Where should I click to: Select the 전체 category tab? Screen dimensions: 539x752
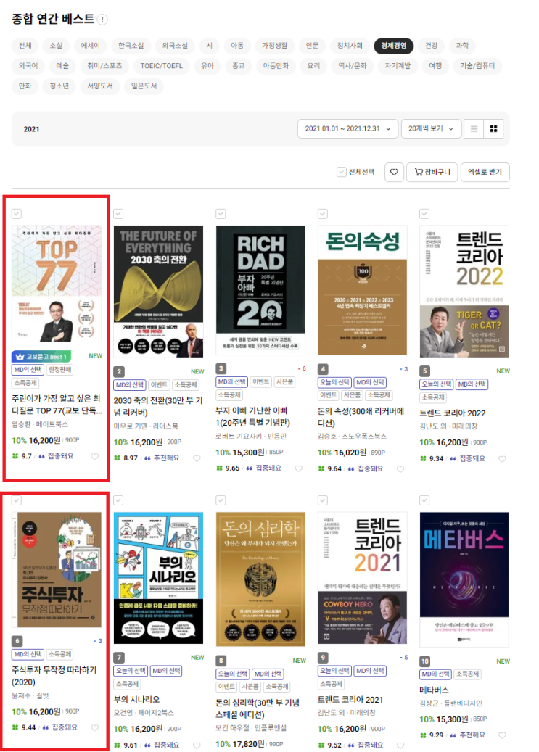(x=25, y=46)
